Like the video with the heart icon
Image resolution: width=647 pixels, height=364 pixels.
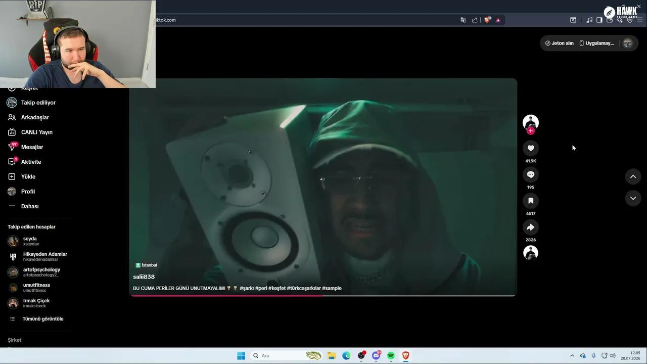pyautogui.click(x=530, y=148)
